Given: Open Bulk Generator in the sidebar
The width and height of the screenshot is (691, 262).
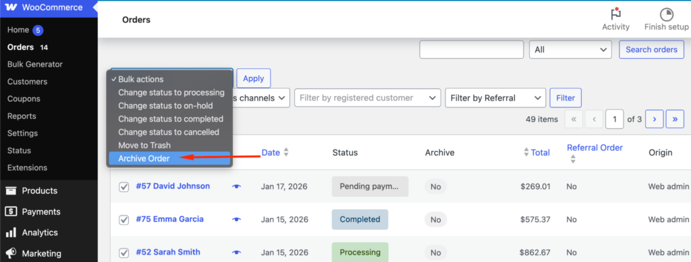Looking at the screenshot, I should point(35,64).
